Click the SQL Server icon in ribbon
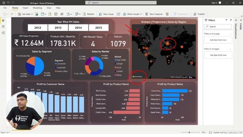This screenshot has height=137, width=243. [50, 14]
